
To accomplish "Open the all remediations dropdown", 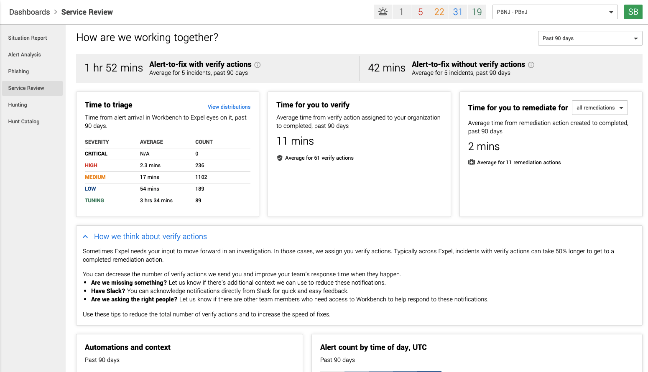I will 600,108.
